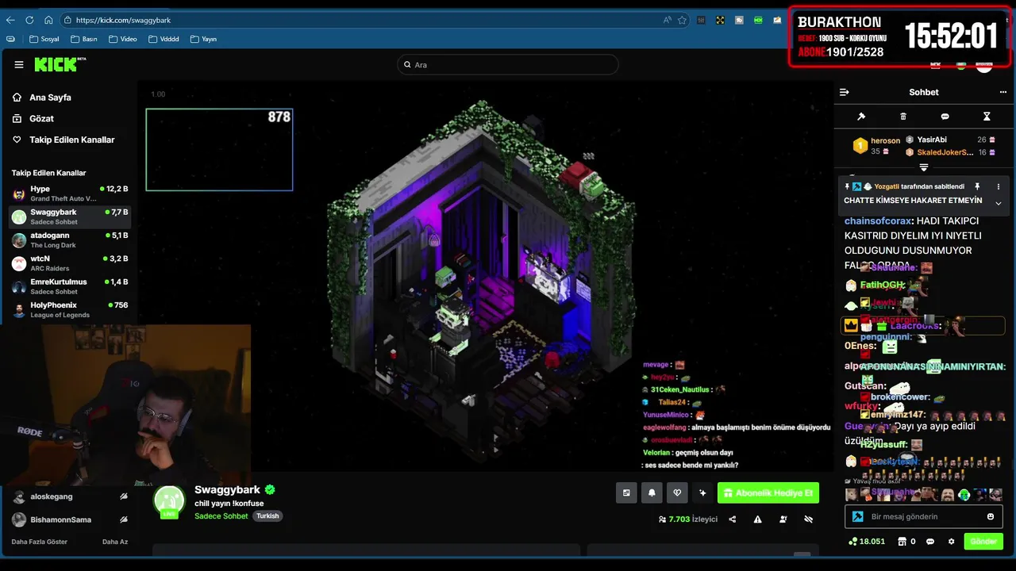
Task: Collapse chat with the Sohbet arrow icon
Action: (x=845, y=92)
